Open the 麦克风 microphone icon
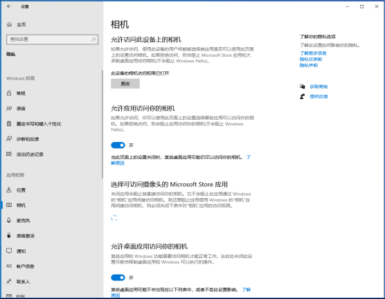 click(9, 220)
